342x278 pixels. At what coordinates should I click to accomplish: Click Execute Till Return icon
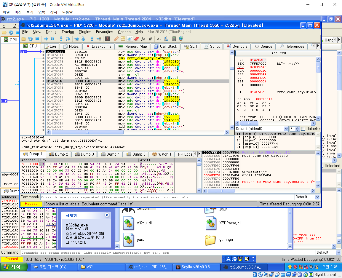(92, 39)
